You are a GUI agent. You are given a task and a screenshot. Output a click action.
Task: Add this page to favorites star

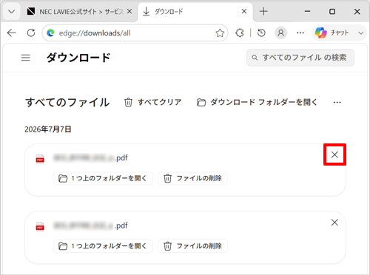pos(220,33)
